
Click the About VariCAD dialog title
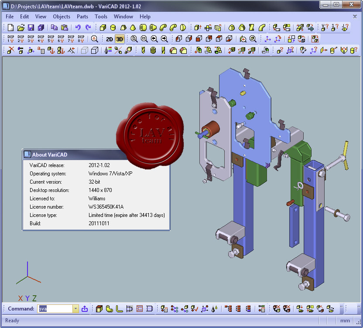click(50, 155)
